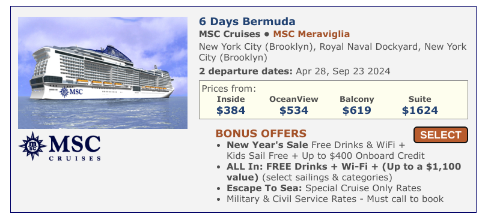Choose the Suite price $1624
This screenshot has width=488, height=220.
click(x=419, y=110)
